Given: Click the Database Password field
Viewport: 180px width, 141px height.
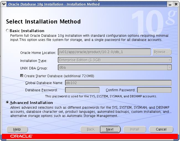Looking at the screenshot, I should tap(82, 90).
